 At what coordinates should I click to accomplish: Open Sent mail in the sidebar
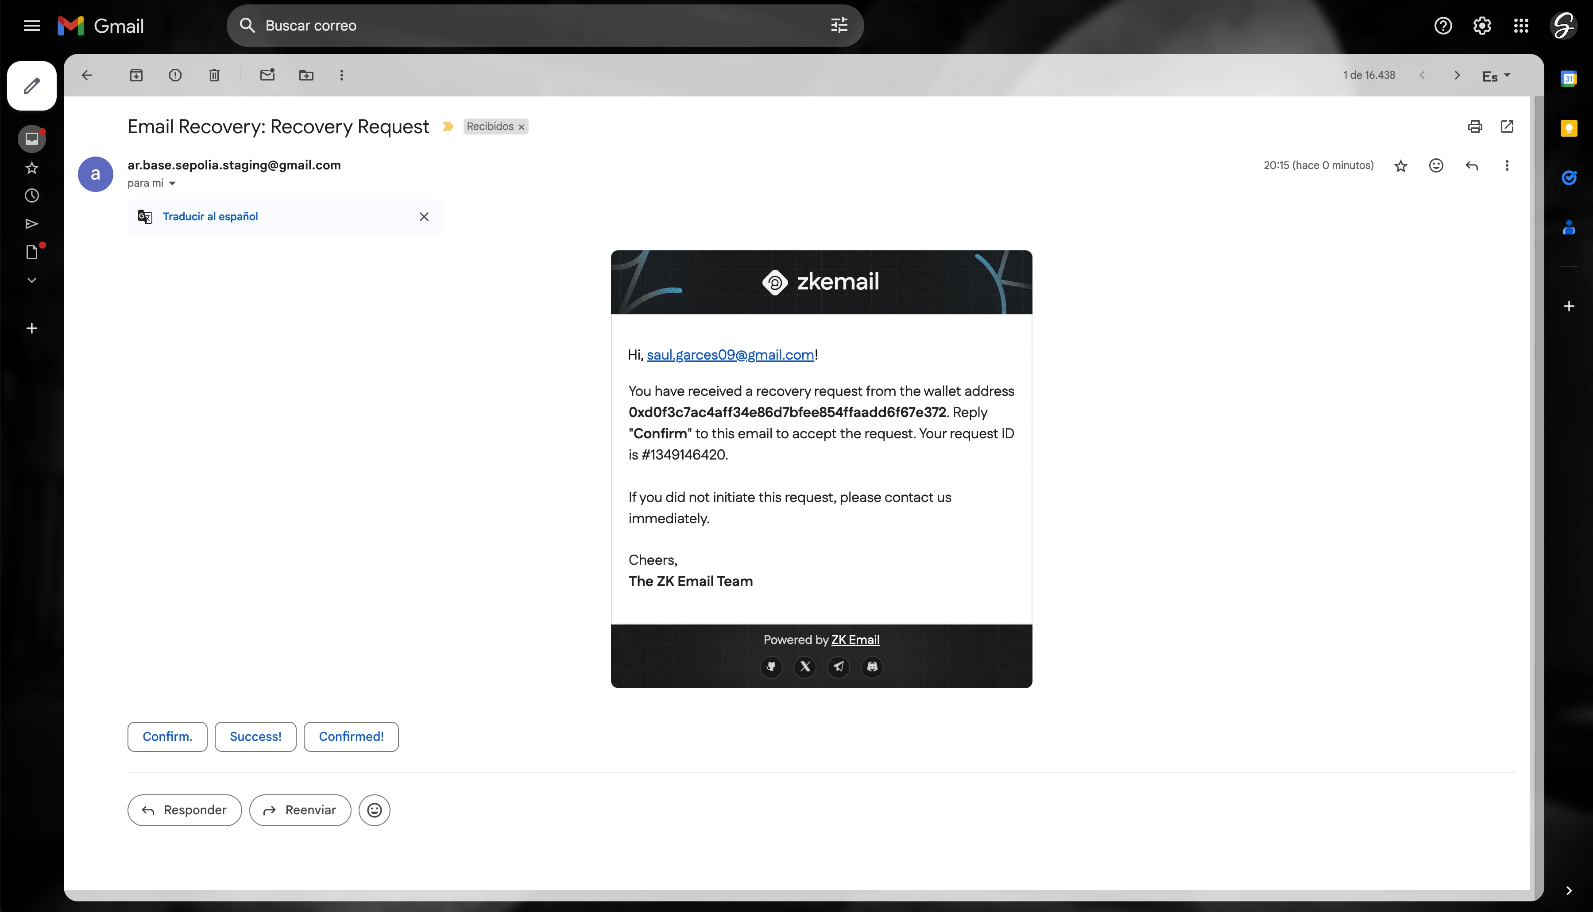pos(31,224)
